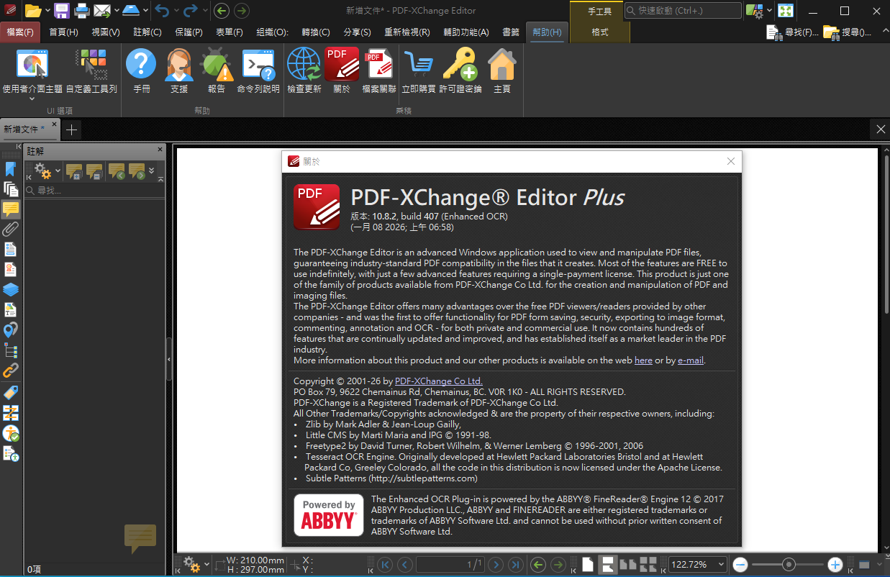
Task: Go to previous comment icon
Action: click(x=117, y=172)
